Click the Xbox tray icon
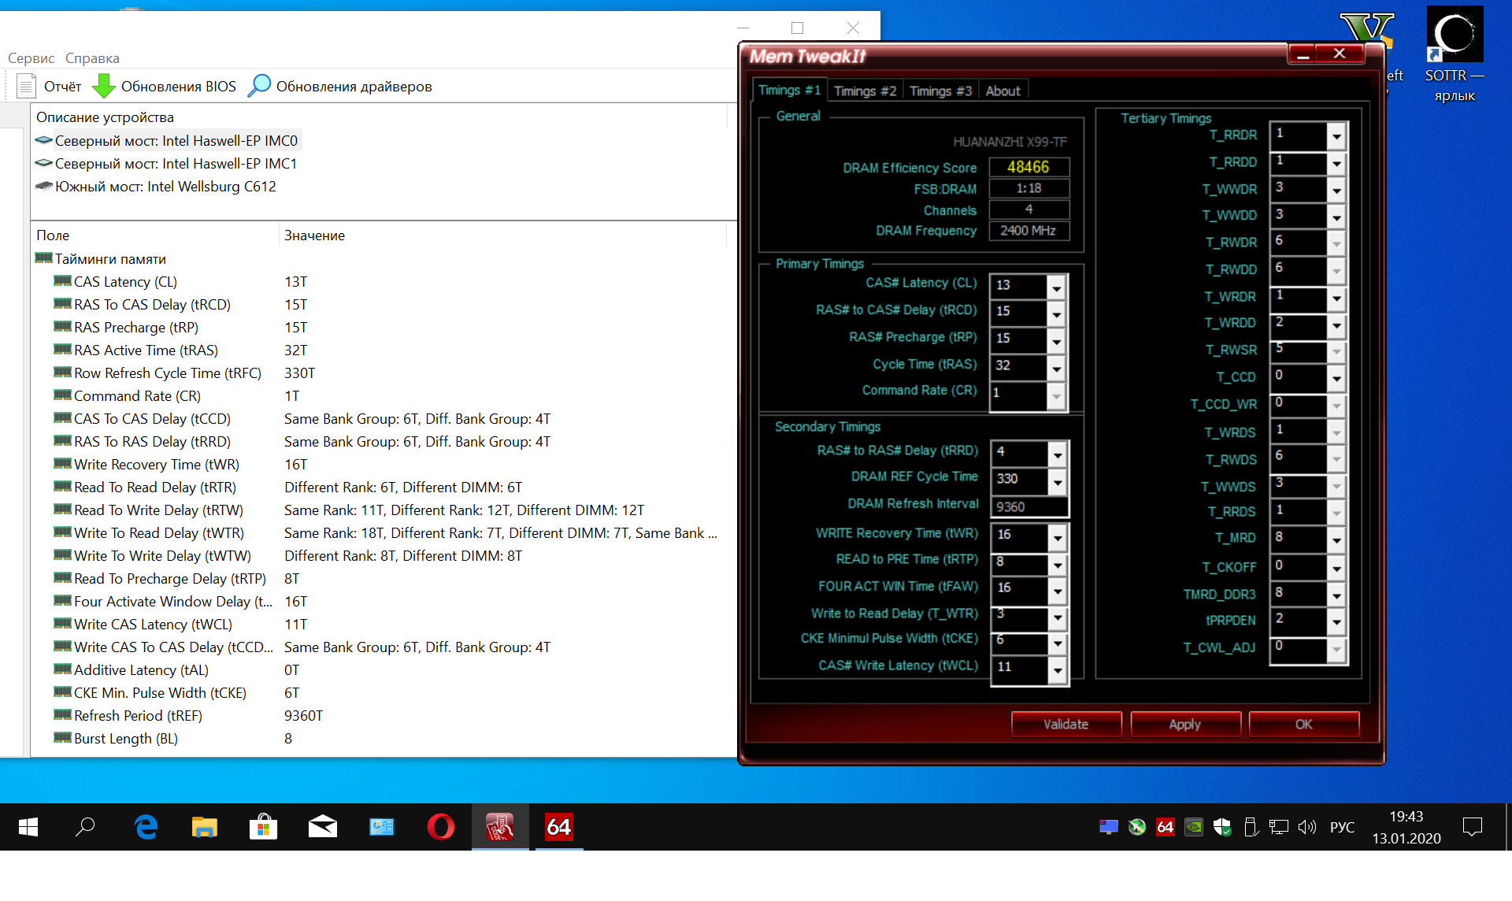 tap(1137, 827)
